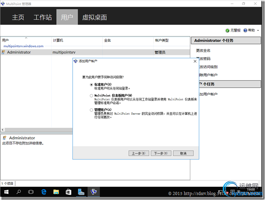Sort by the 用户 column header
265x200 pixels.
click(x=26, y=40)
